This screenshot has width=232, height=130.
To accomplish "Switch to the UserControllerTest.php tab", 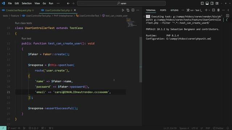I will click(x=57, y=10).
